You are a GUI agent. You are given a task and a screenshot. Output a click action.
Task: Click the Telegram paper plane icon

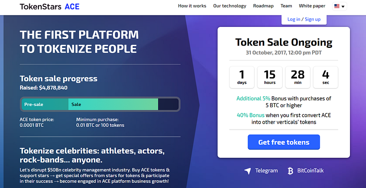(x=248, y=171)
